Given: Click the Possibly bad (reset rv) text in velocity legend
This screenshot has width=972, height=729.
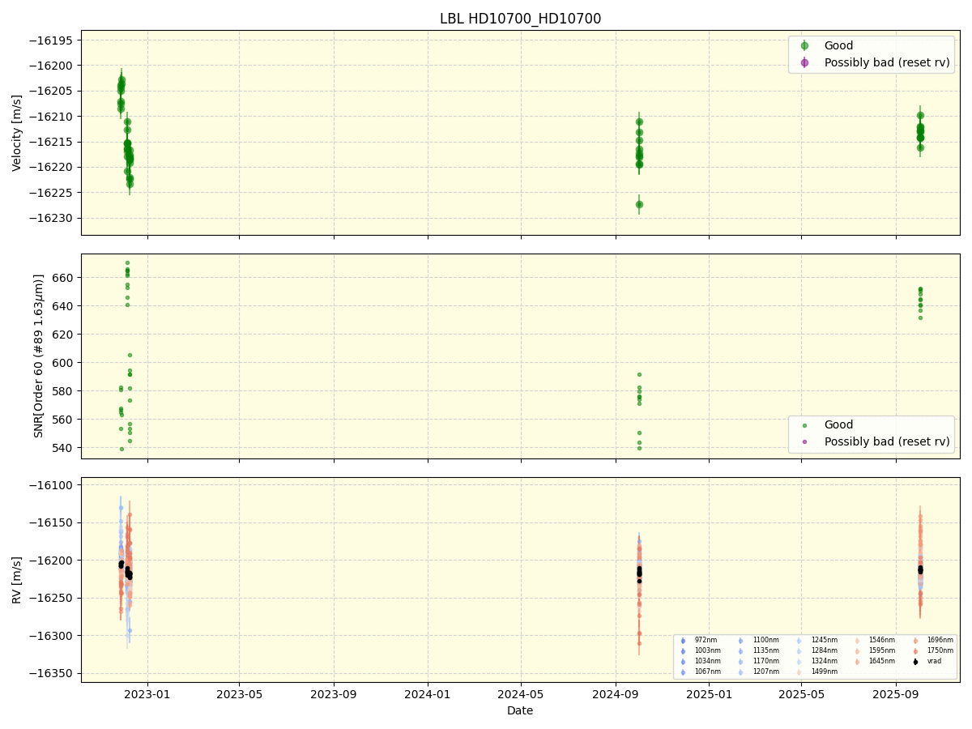Looking at the screenshot, I should [x=887, y=62].
